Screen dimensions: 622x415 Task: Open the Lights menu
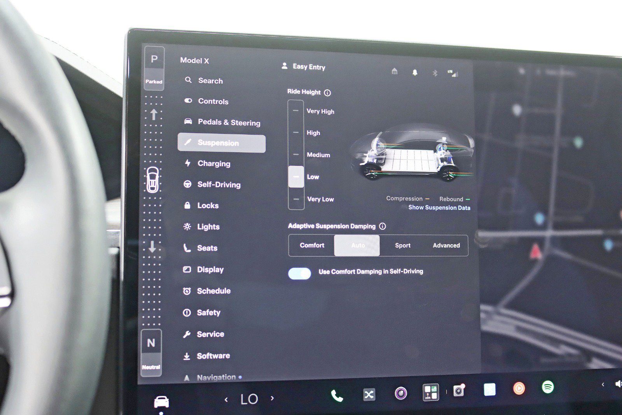pyautogui.click(x=202, y=227)
